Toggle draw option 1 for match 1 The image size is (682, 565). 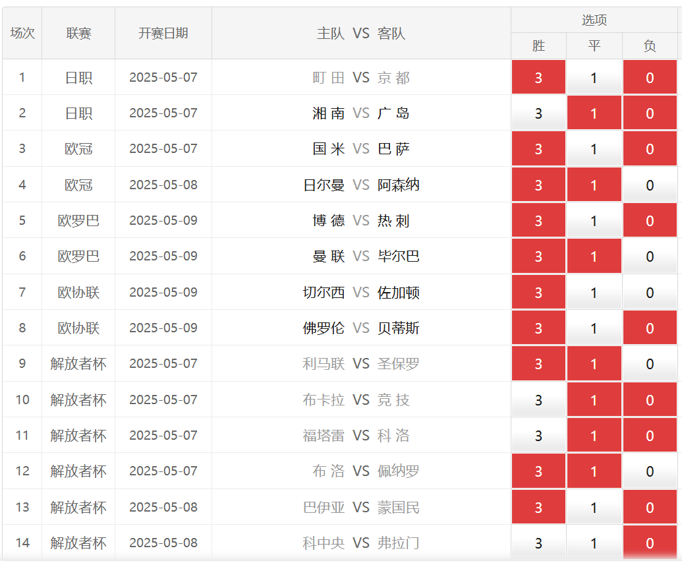point(594,78)
